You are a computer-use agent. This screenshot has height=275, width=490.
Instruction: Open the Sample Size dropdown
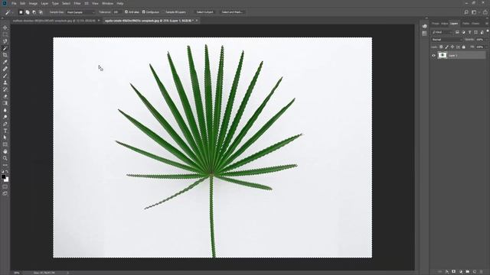(x=80, y=12)
